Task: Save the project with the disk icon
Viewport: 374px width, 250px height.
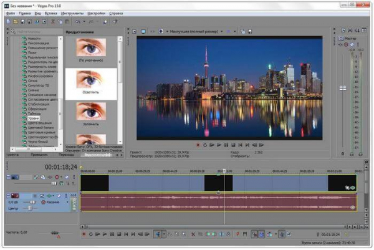Action: click(22, 22)
